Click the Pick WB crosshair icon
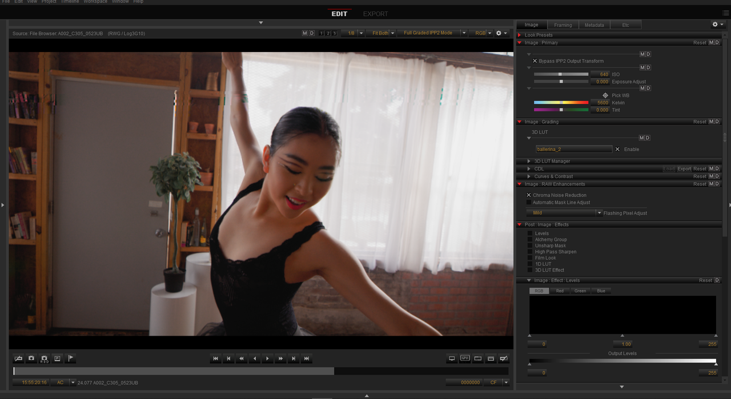The image size is (731, 399). 605,95
